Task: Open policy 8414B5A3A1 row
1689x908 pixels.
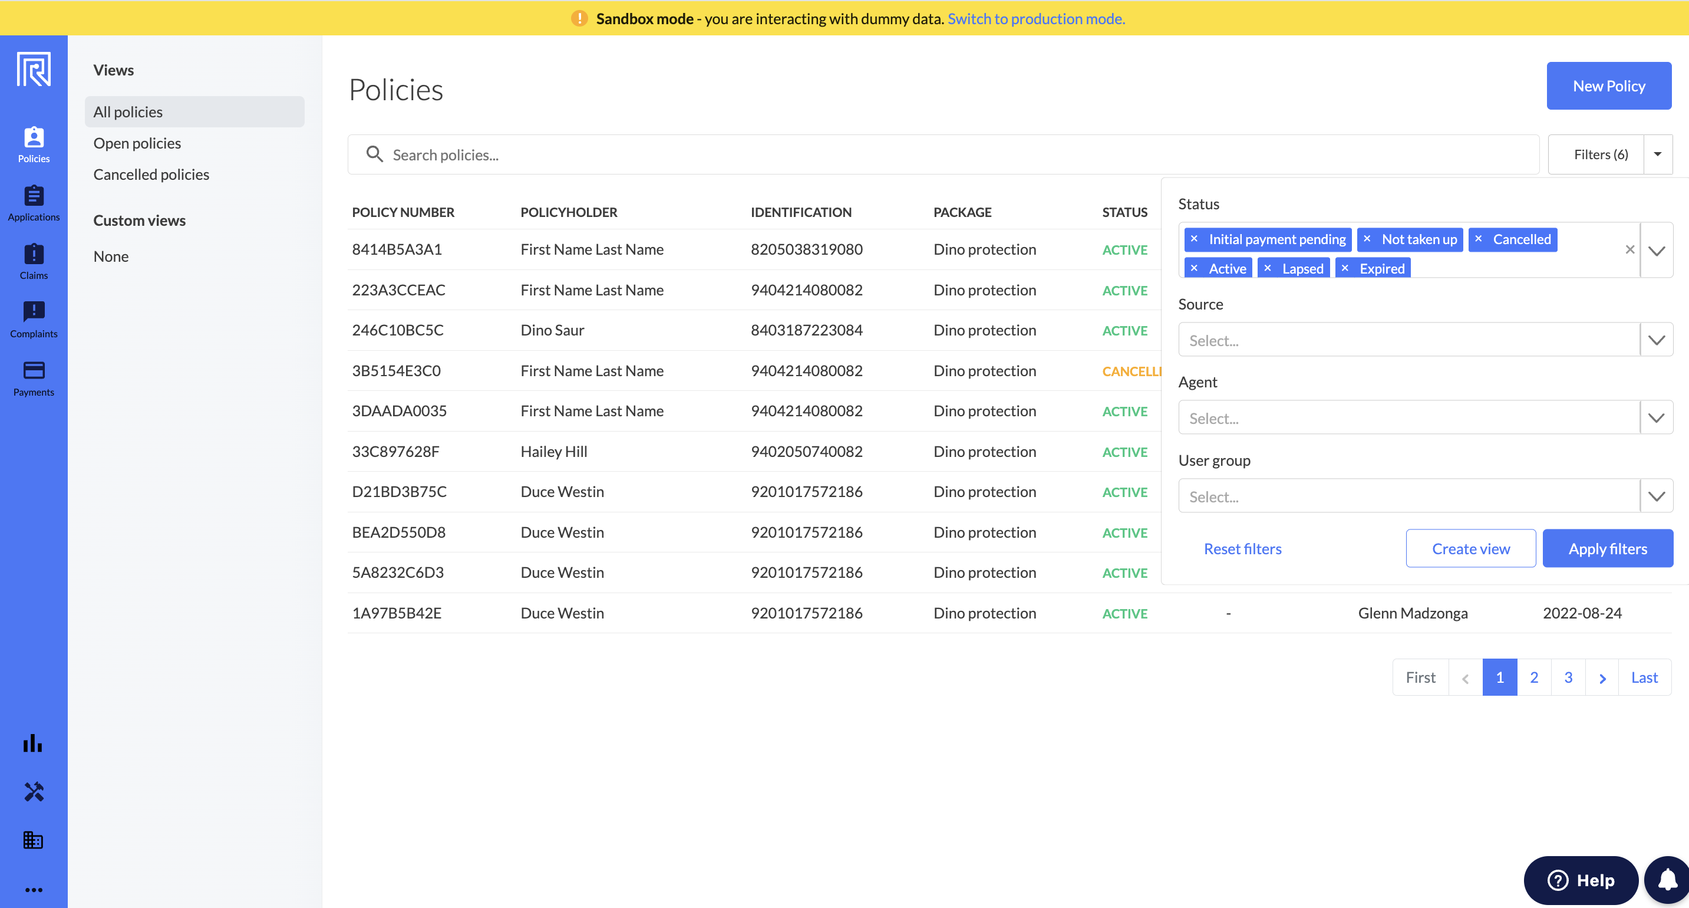Action: [x=754, y=249]
